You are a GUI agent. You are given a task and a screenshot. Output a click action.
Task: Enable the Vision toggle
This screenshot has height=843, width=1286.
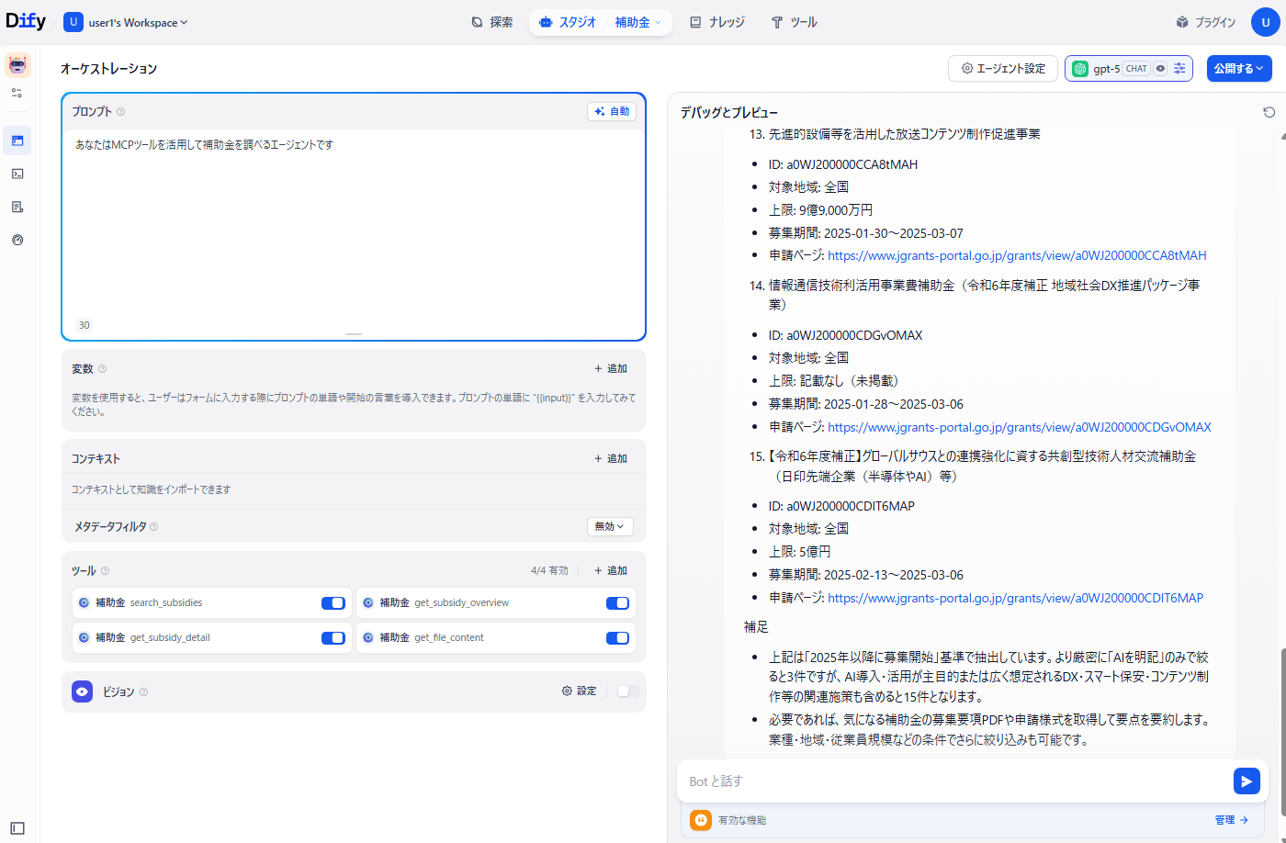tap(628, 691)
